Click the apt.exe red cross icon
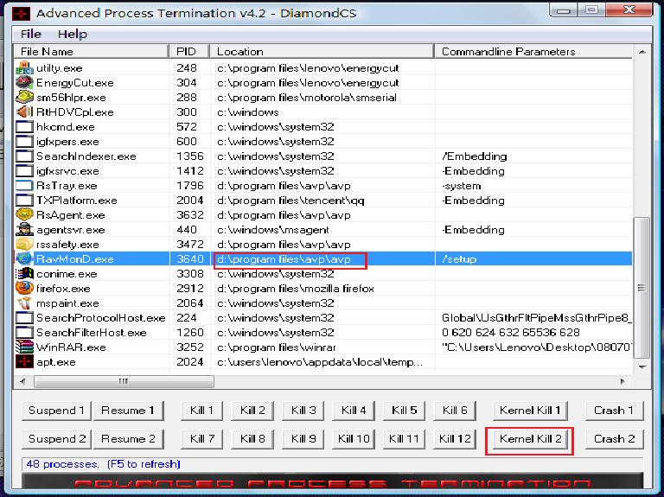664x497 pixels. click(x=24, y=362)
